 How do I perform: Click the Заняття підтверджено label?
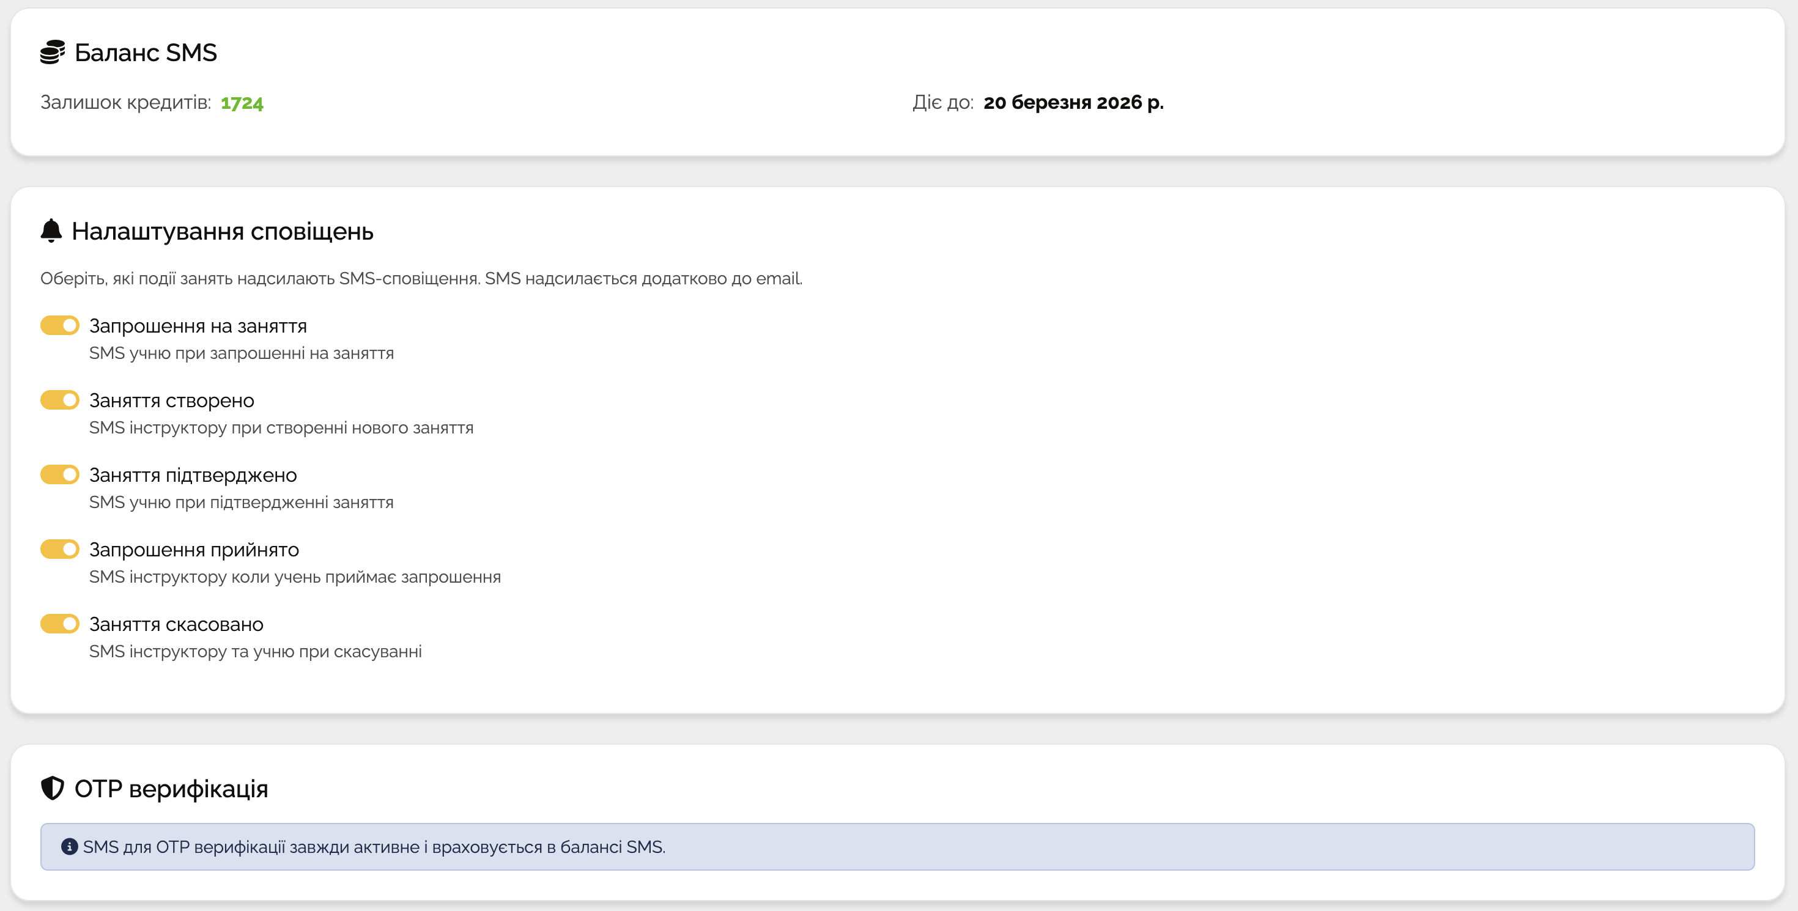click(x=193, y=475)
